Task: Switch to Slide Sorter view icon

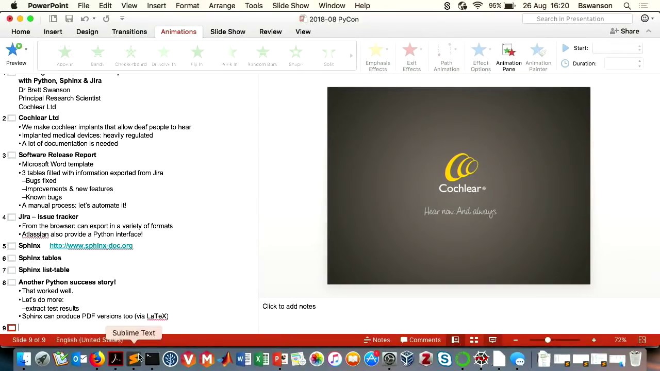Action: click(x=474, y=340)
